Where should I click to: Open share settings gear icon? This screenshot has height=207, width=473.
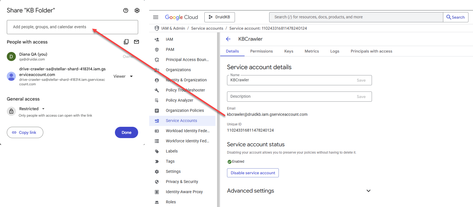(137, 10)
